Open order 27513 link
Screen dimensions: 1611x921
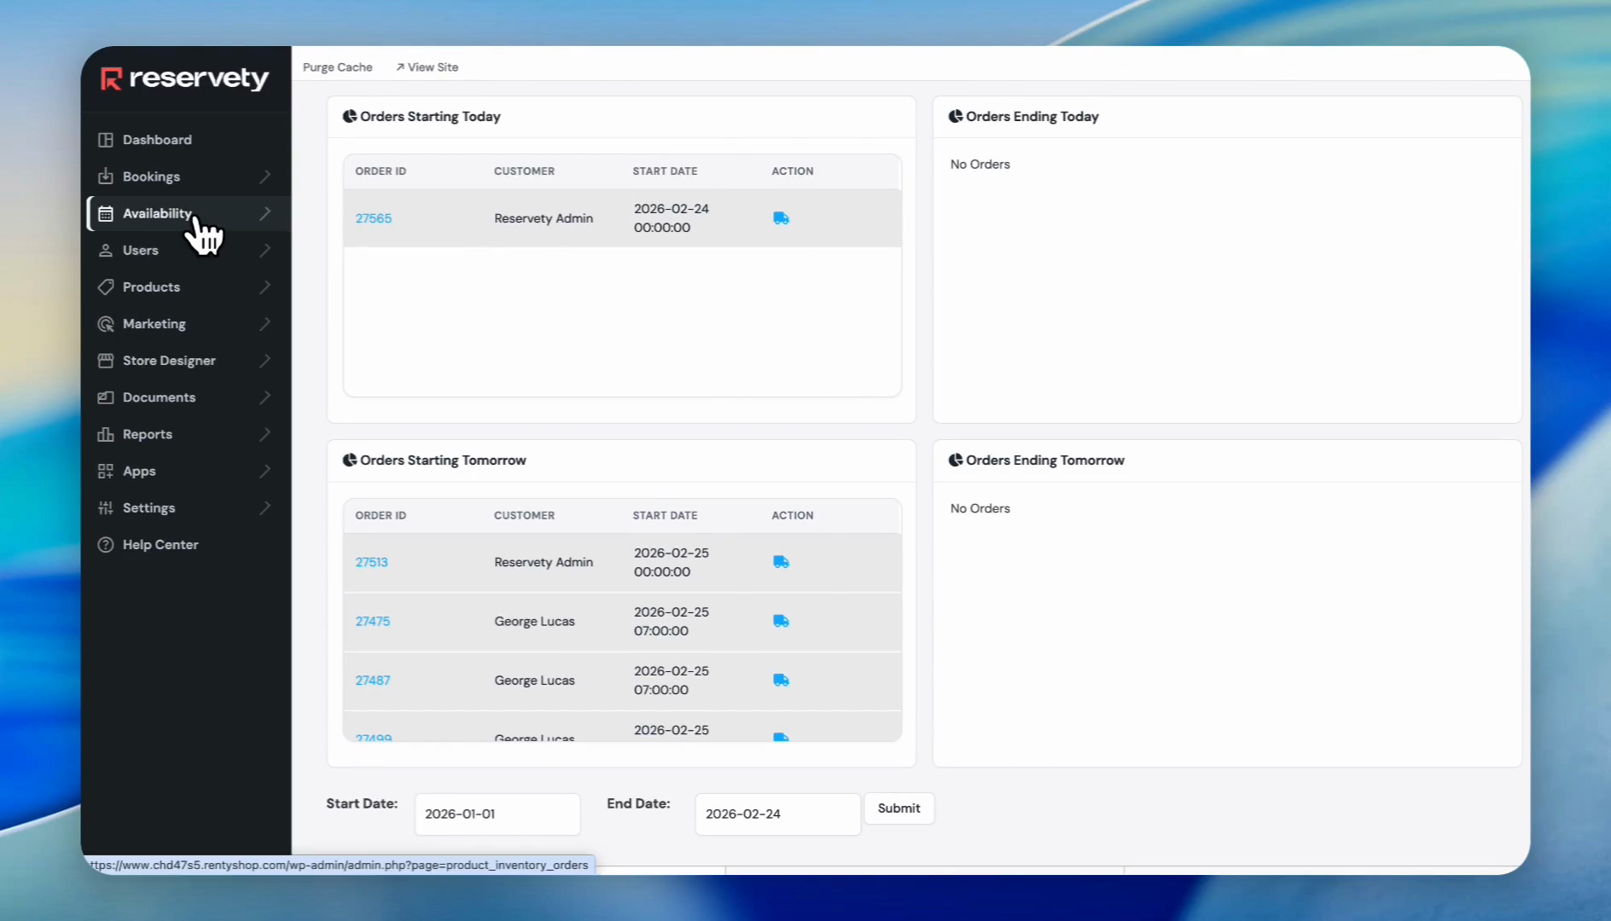pos(371,562)
